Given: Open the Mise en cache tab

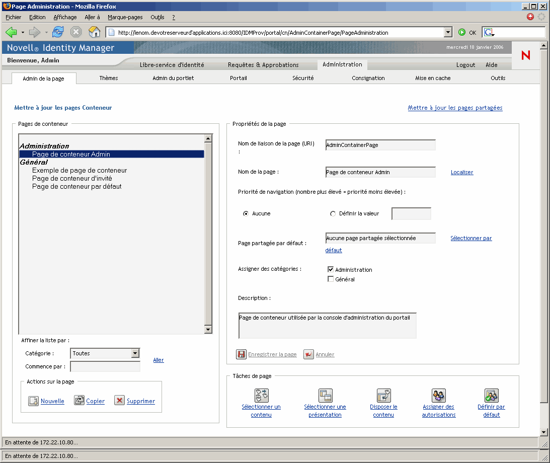Looking at the screenshot, I should coord(433,78).
